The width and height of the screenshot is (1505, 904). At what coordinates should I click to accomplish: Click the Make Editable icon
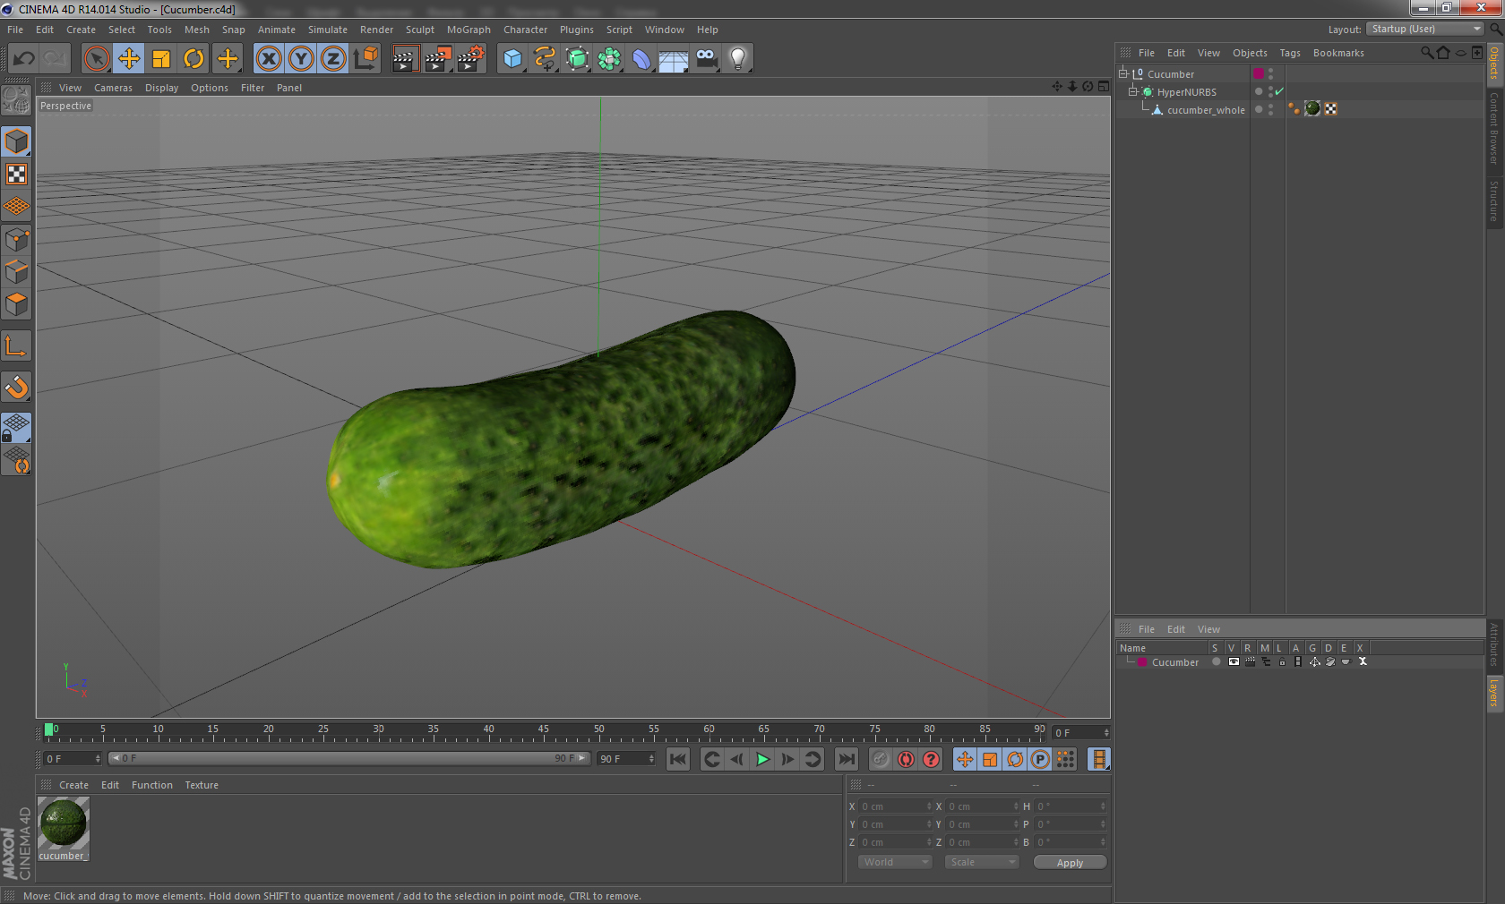tap(16, 99)
